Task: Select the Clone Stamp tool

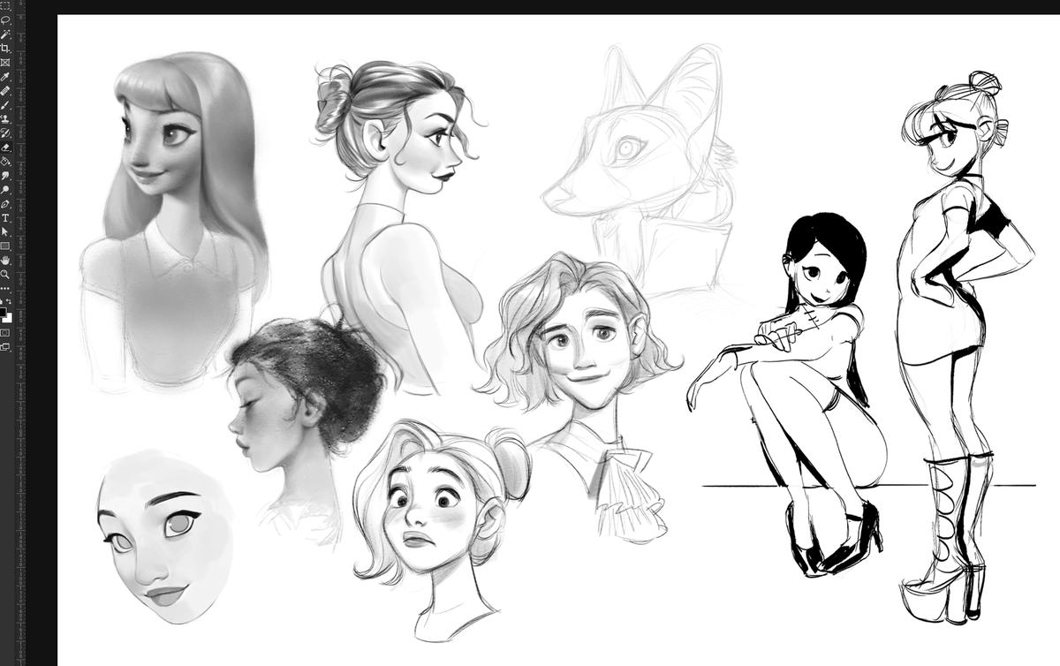Action: pyautogui.click(x=5, y=118)
